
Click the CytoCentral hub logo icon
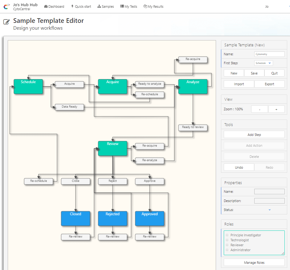[x=6, y=7]
